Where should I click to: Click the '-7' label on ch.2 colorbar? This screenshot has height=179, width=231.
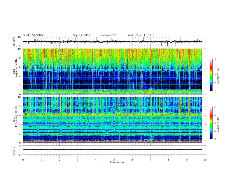pyautogui.click(x=215, y=139)
